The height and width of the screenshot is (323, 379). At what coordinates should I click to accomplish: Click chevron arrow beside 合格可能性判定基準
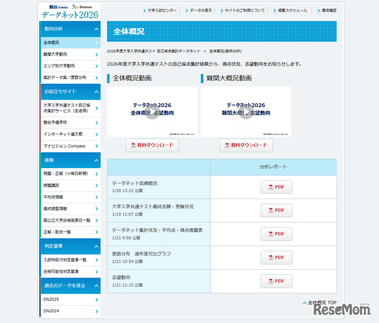coord(97,272)
